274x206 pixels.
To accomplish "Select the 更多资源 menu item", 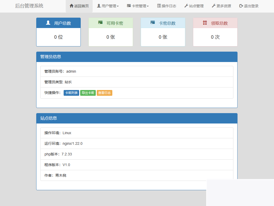I will (x=221, y=6).
